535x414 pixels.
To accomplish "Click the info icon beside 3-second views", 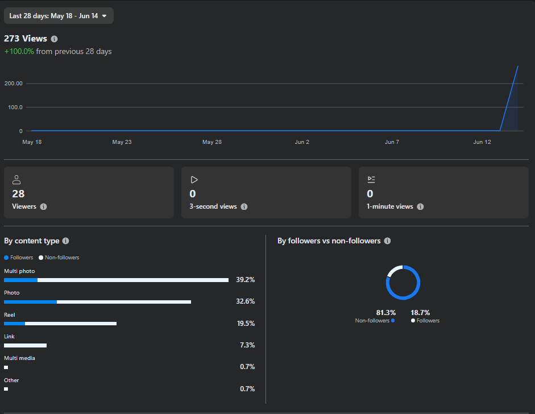I will click(244, 206).
